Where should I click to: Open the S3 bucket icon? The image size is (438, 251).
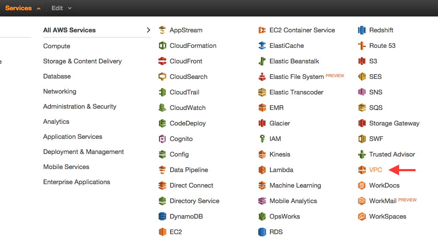click(x=362, y=61)
